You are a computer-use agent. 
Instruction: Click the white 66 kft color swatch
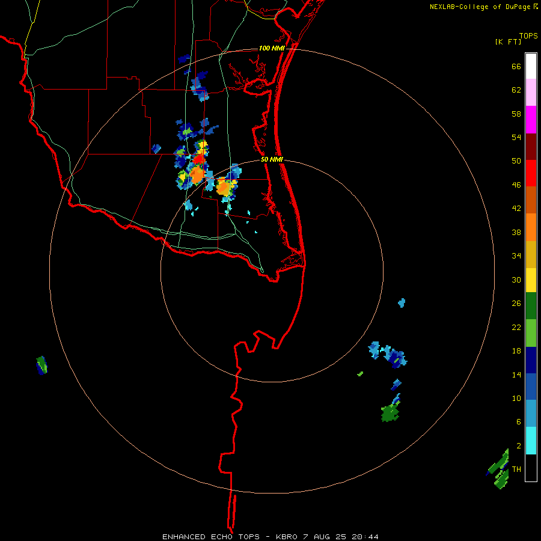tap(531, 66)
